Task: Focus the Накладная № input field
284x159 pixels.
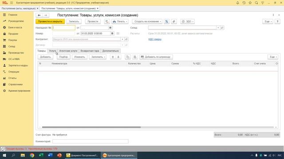Action: (64, 28)
